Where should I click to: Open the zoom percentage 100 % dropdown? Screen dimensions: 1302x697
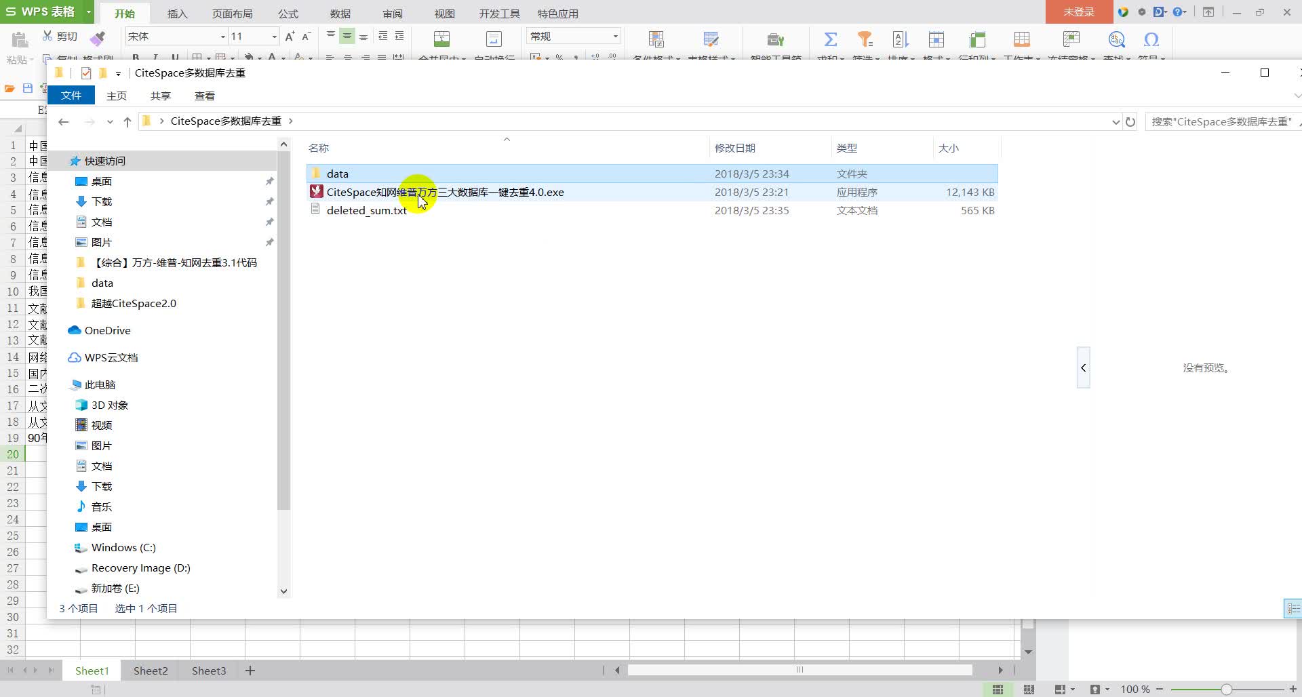pos(1135,689)
